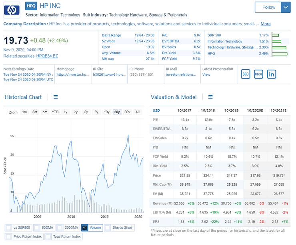Expand company description via More link

266,24
